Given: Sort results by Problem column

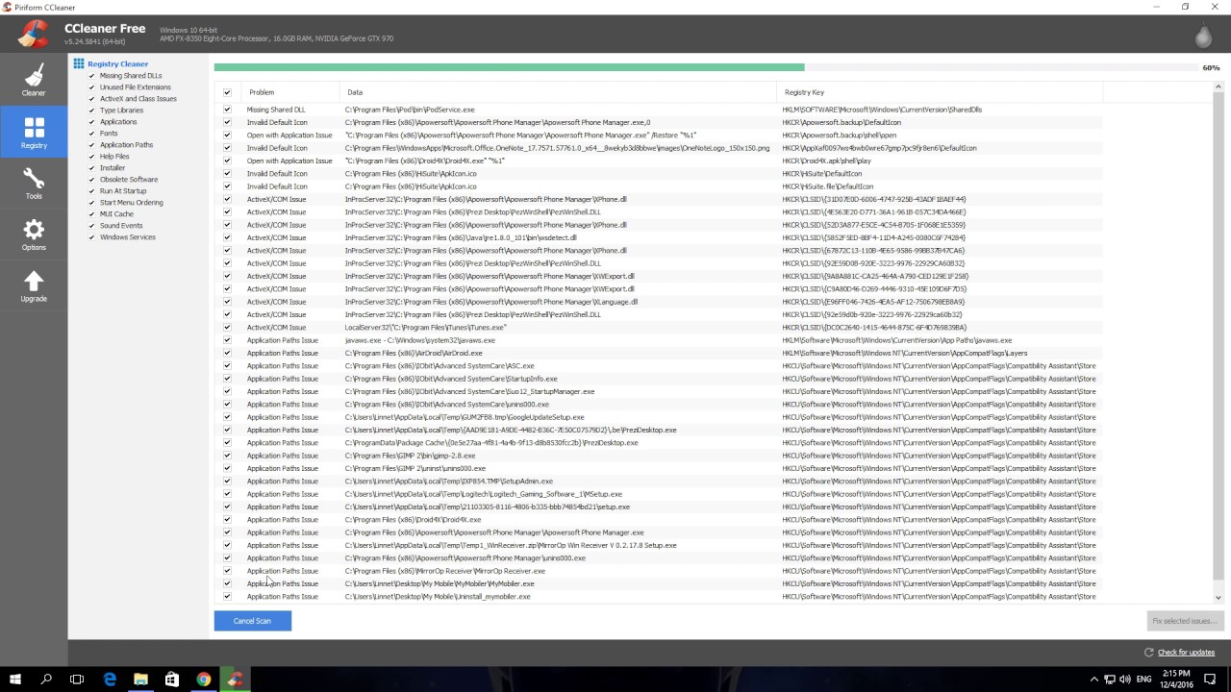Looking at the screenshot, I should [289, 92].
